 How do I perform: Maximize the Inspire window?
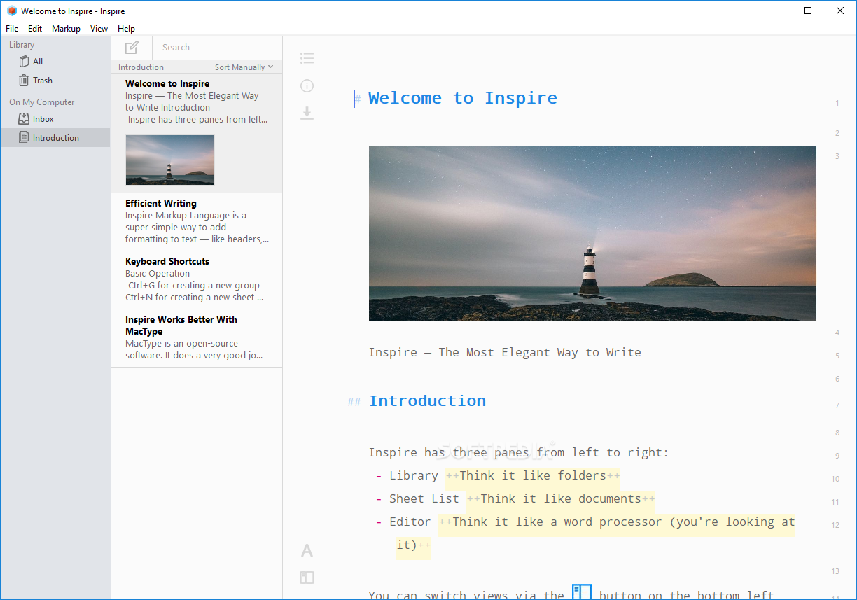pyautogui.click(x=808, y=11)
